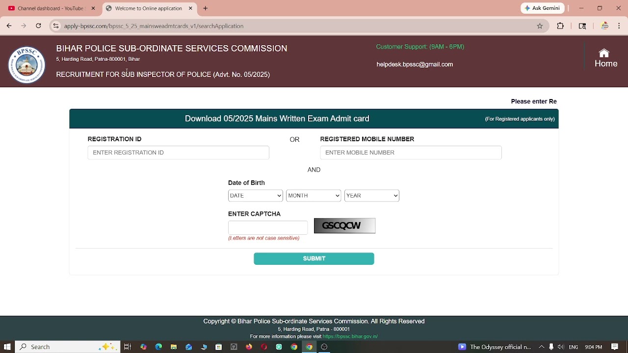Expand the MONTH dropdown
The image size is (628, 353).
pos(314,196)
